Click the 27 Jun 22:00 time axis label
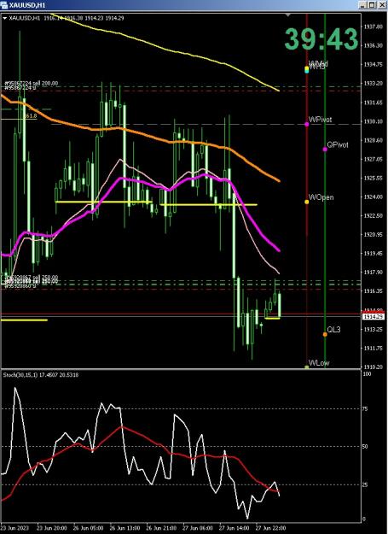 (271, 528)
